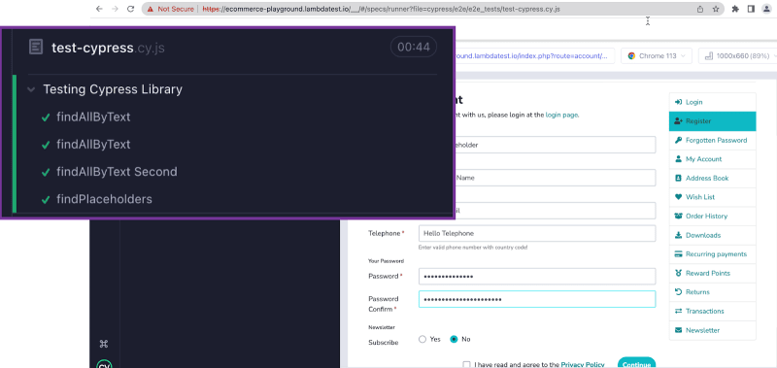
Task: Click the Newsletter envelope icon
Action: click(678, 330)
